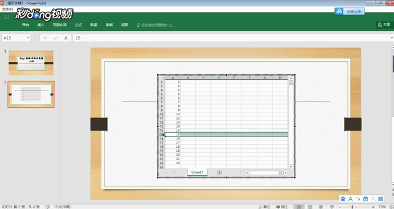Click the spreadsheet vertical scrollbar track

[x=291, y=123]
